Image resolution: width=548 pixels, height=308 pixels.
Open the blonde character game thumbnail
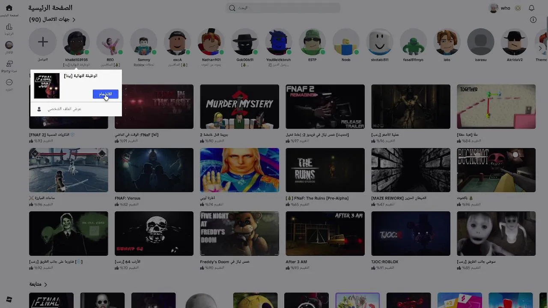pyautogui.click(x=239, y=170)
